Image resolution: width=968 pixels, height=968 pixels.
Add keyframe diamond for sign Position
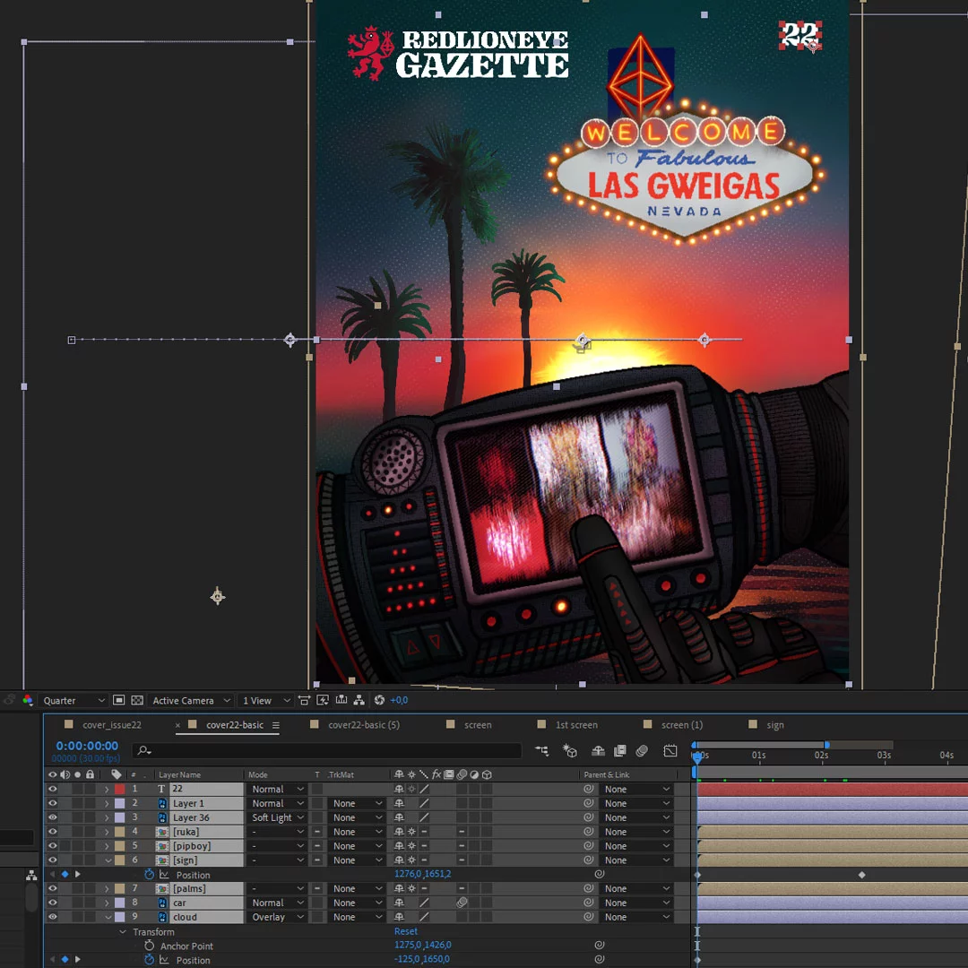tap(65, 874)
